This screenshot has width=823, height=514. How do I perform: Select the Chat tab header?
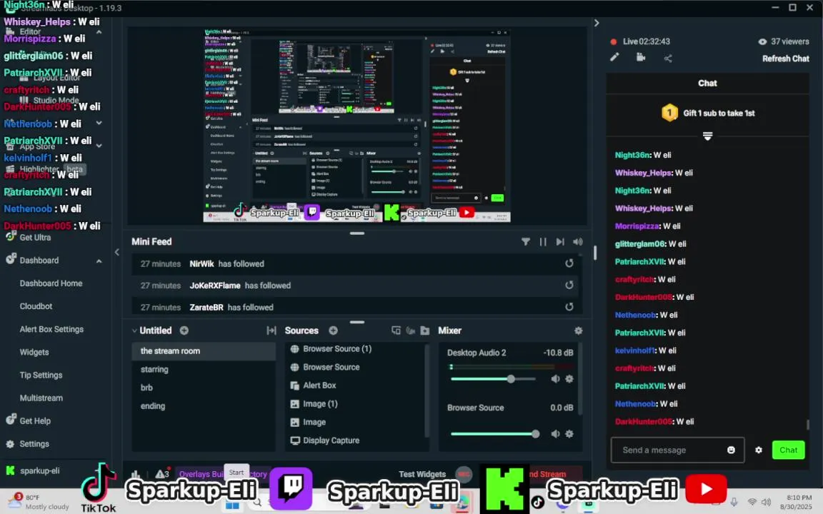[707, 83]
